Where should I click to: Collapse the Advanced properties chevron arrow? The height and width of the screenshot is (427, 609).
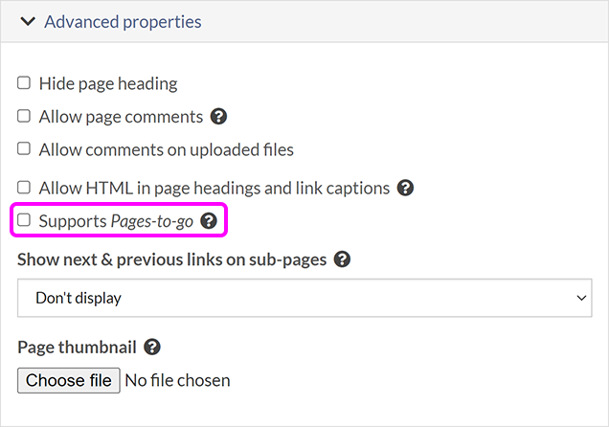click(27, 21)
